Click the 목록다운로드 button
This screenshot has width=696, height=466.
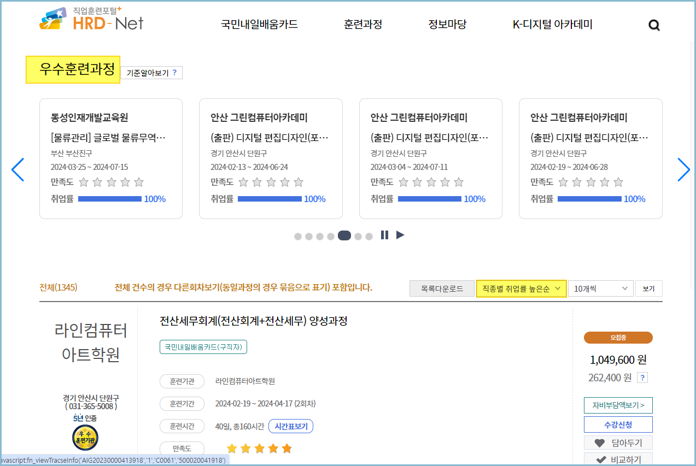click(442, 288)
